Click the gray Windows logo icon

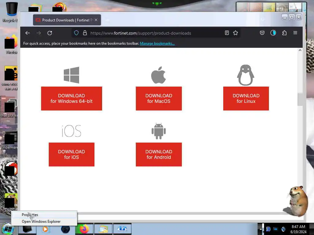pyautogui.click(x=71, y=75)
